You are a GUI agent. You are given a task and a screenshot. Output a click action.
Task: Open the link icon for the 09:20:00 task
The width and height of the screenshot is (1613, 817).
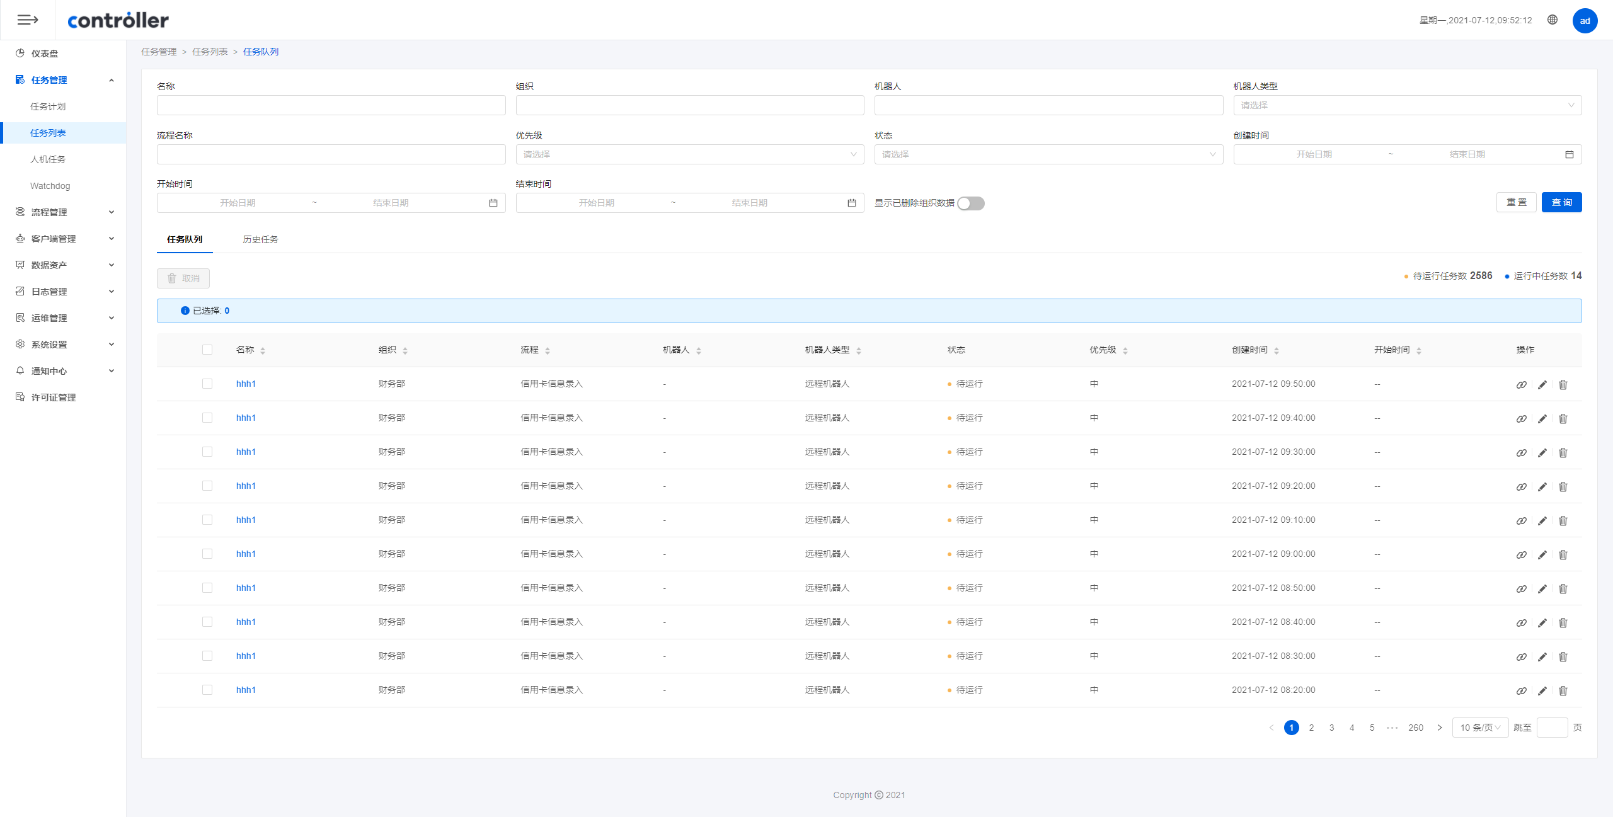(x=1521, y=487)
